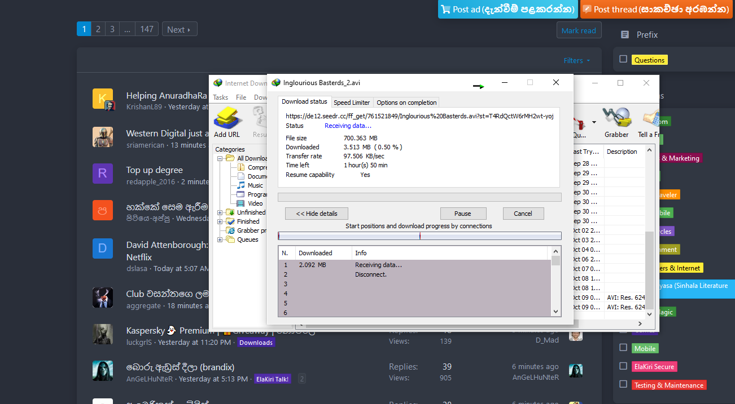Go to page 147
The height and width of the screenshot is (404, 735).
click(147, 29)
